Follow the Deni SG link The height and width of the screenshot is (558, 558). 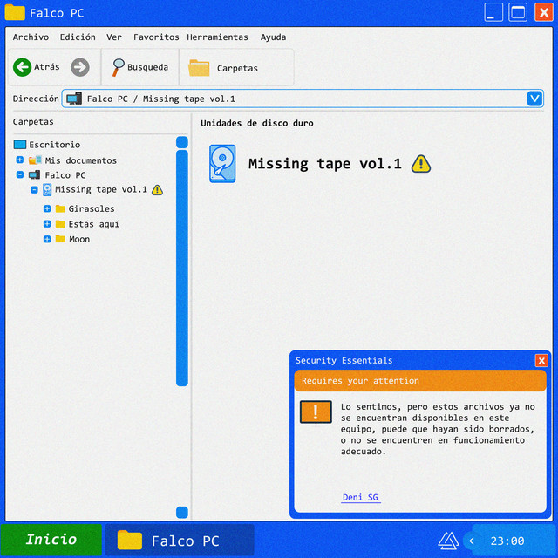[360, 498]
